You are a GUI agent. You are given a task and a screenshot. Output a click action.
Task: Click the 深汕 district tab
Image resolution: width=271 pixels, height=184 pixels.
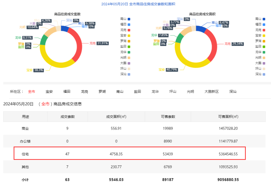point(233,92)
